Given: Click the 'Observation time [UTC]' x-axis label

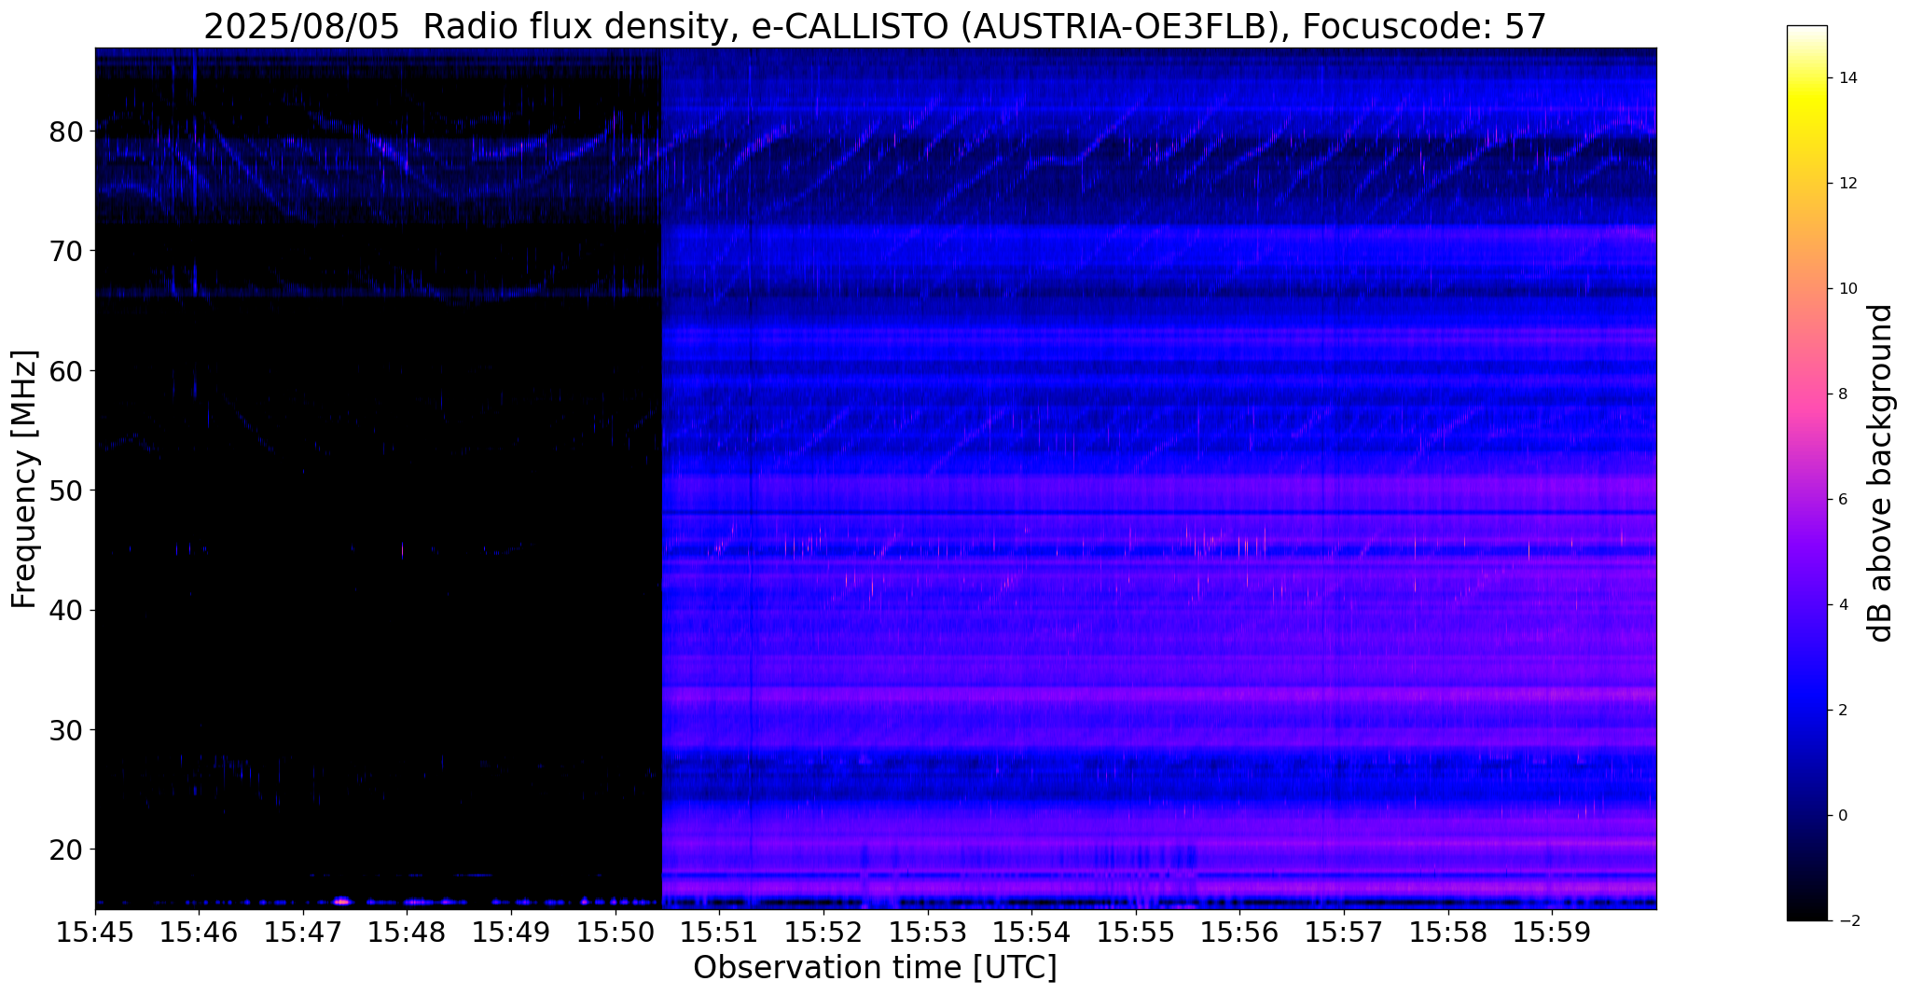Looking at the screenshot, I should (875, 968).
